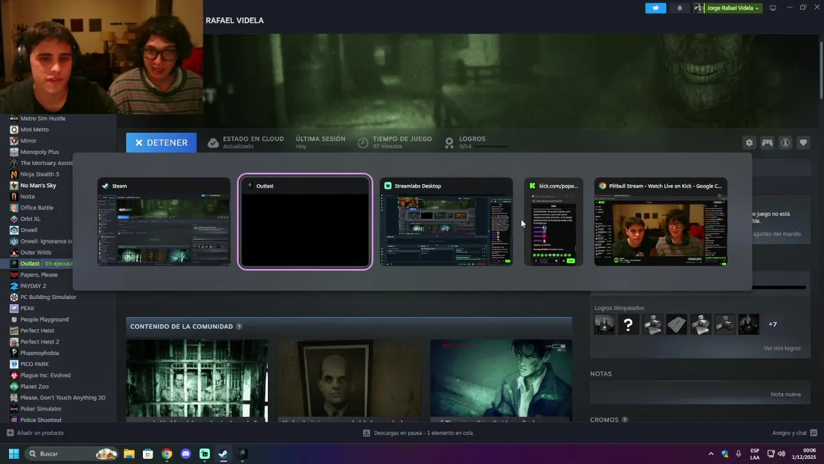The width and height of the screenshot is (824, 464).
Task: Open the Ver mis logros link
Action: [x=782, y=348]
